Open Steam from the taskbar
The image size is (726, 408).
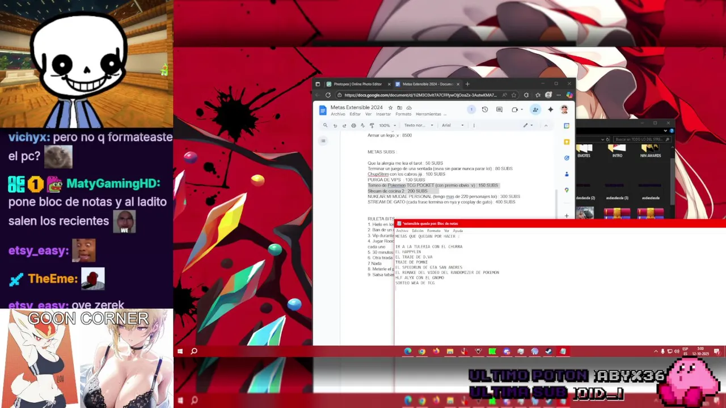click(x=548, y=351)
